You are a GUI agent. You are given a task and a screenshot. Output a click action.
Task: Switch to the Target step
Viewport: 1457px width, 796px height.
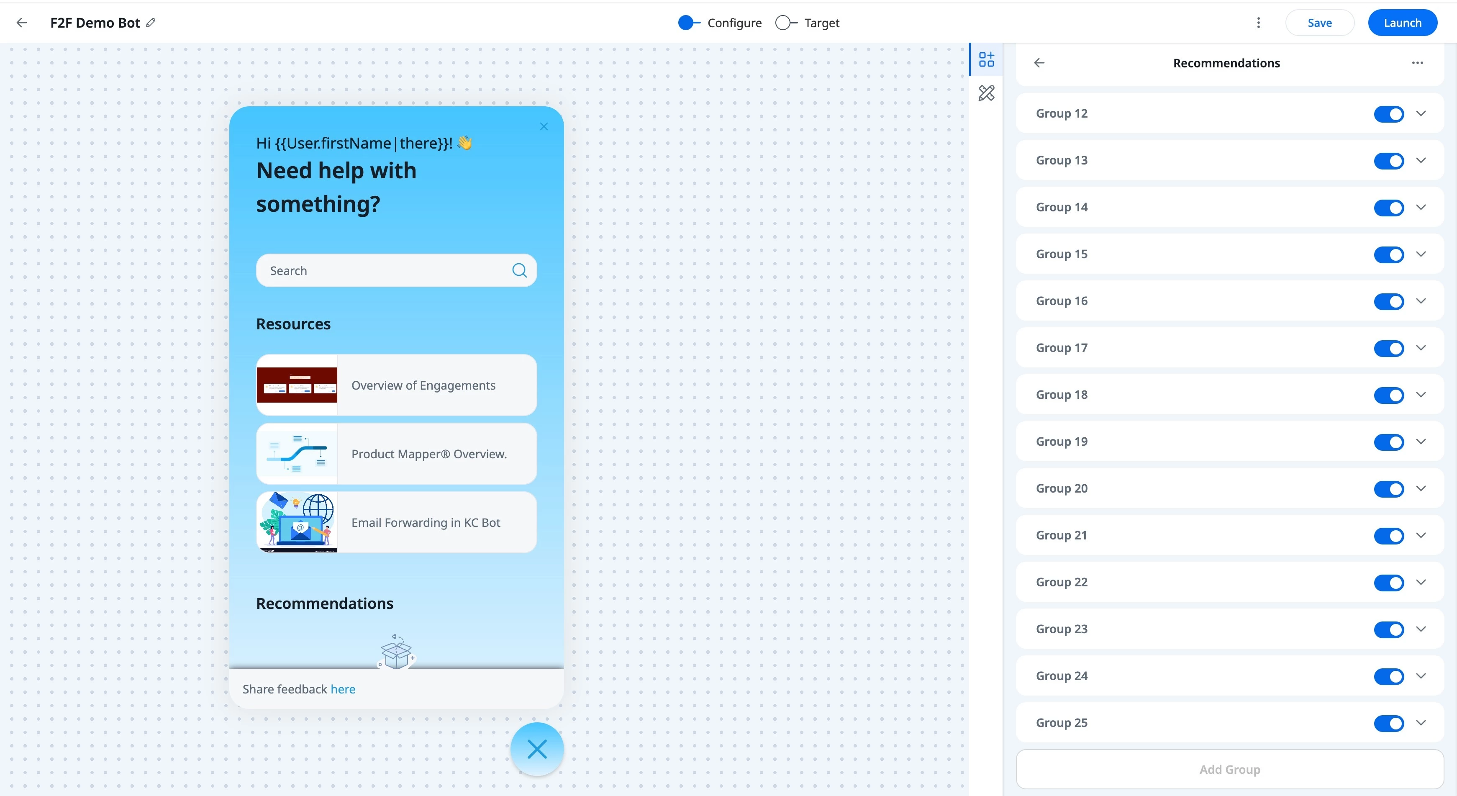point(807,23)
